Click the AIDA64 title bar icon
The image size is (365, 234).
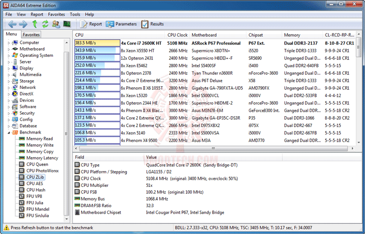coord(6,5)
